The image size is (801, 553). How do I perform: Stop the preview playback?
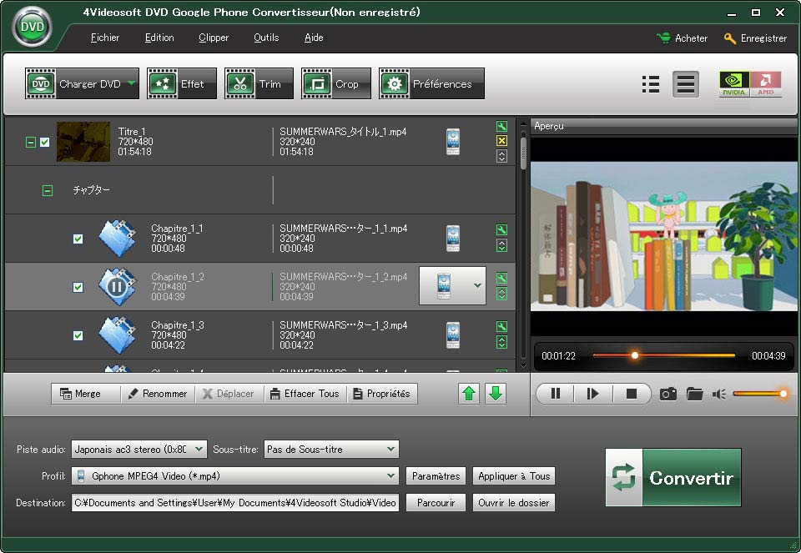point(632,394)
